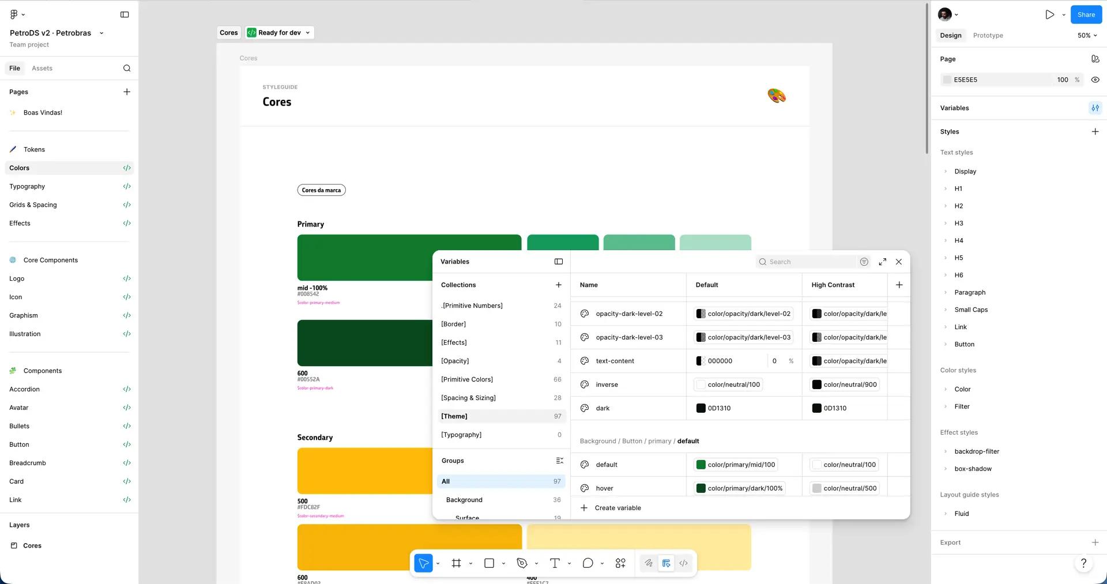Open variables via Variables row icon
Screen dimensions: 1107x584
1095,108
